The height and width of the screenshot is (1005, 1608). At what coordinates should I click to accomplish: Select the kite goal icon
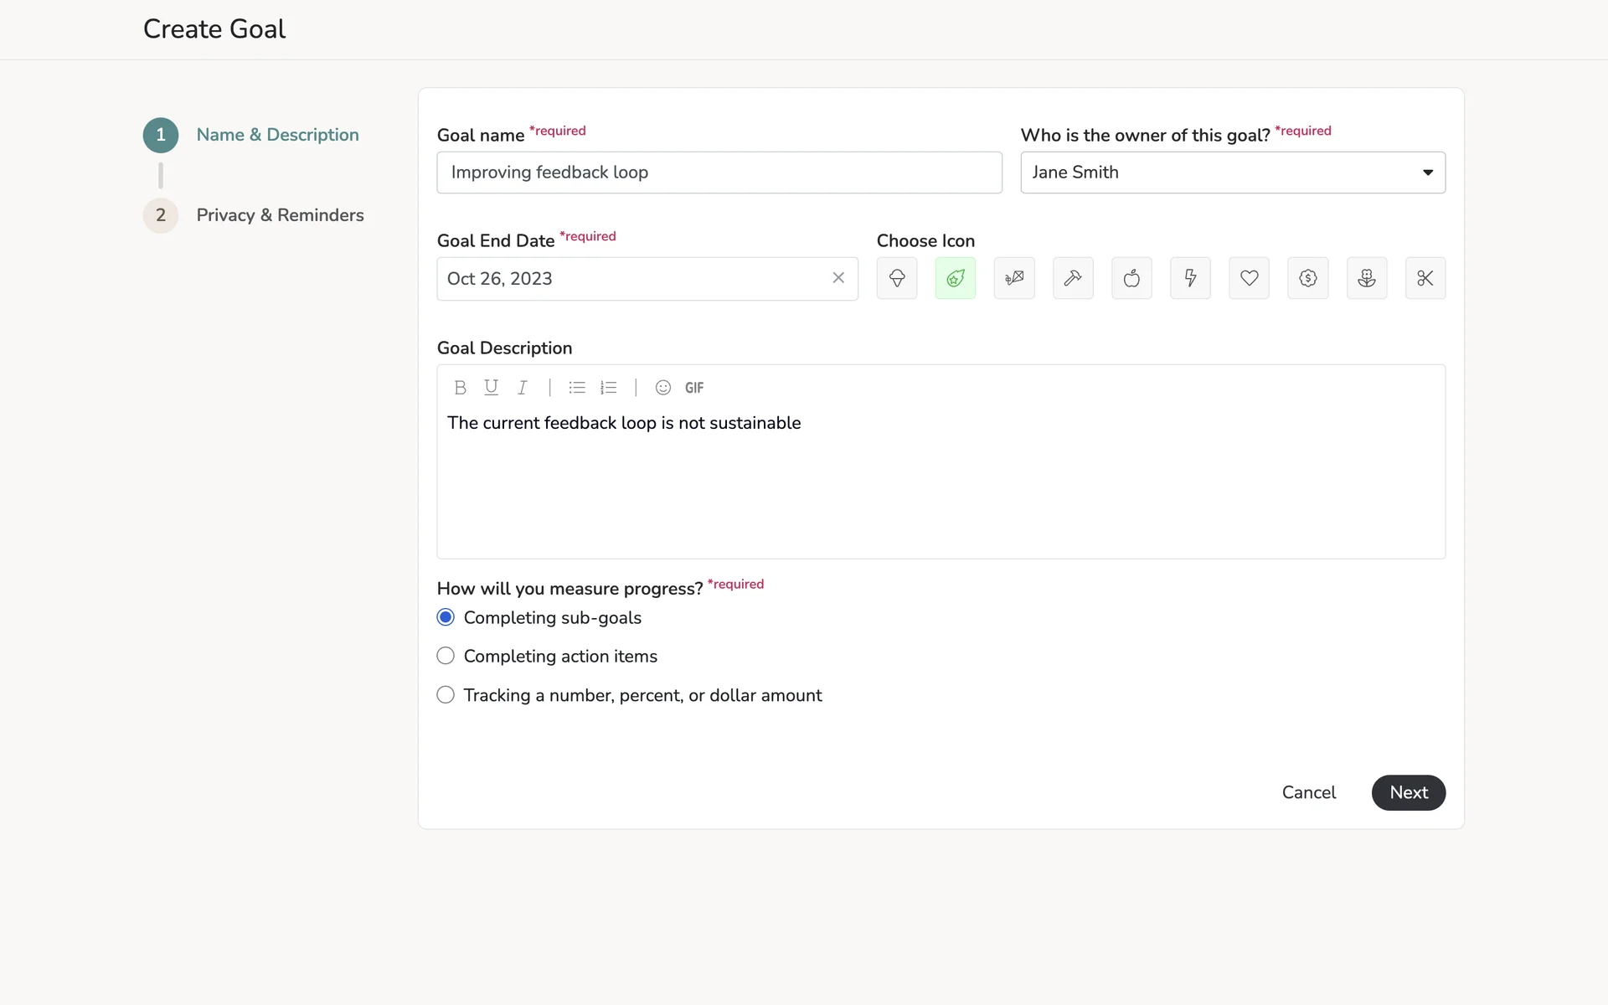coord(1013,278)
